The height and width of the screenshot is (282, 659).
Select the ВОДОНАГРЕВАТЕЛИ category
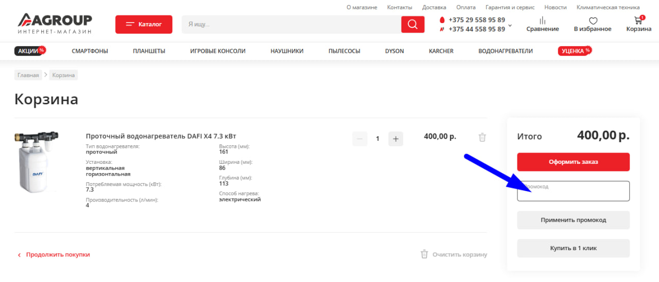(x=506, y=51)
